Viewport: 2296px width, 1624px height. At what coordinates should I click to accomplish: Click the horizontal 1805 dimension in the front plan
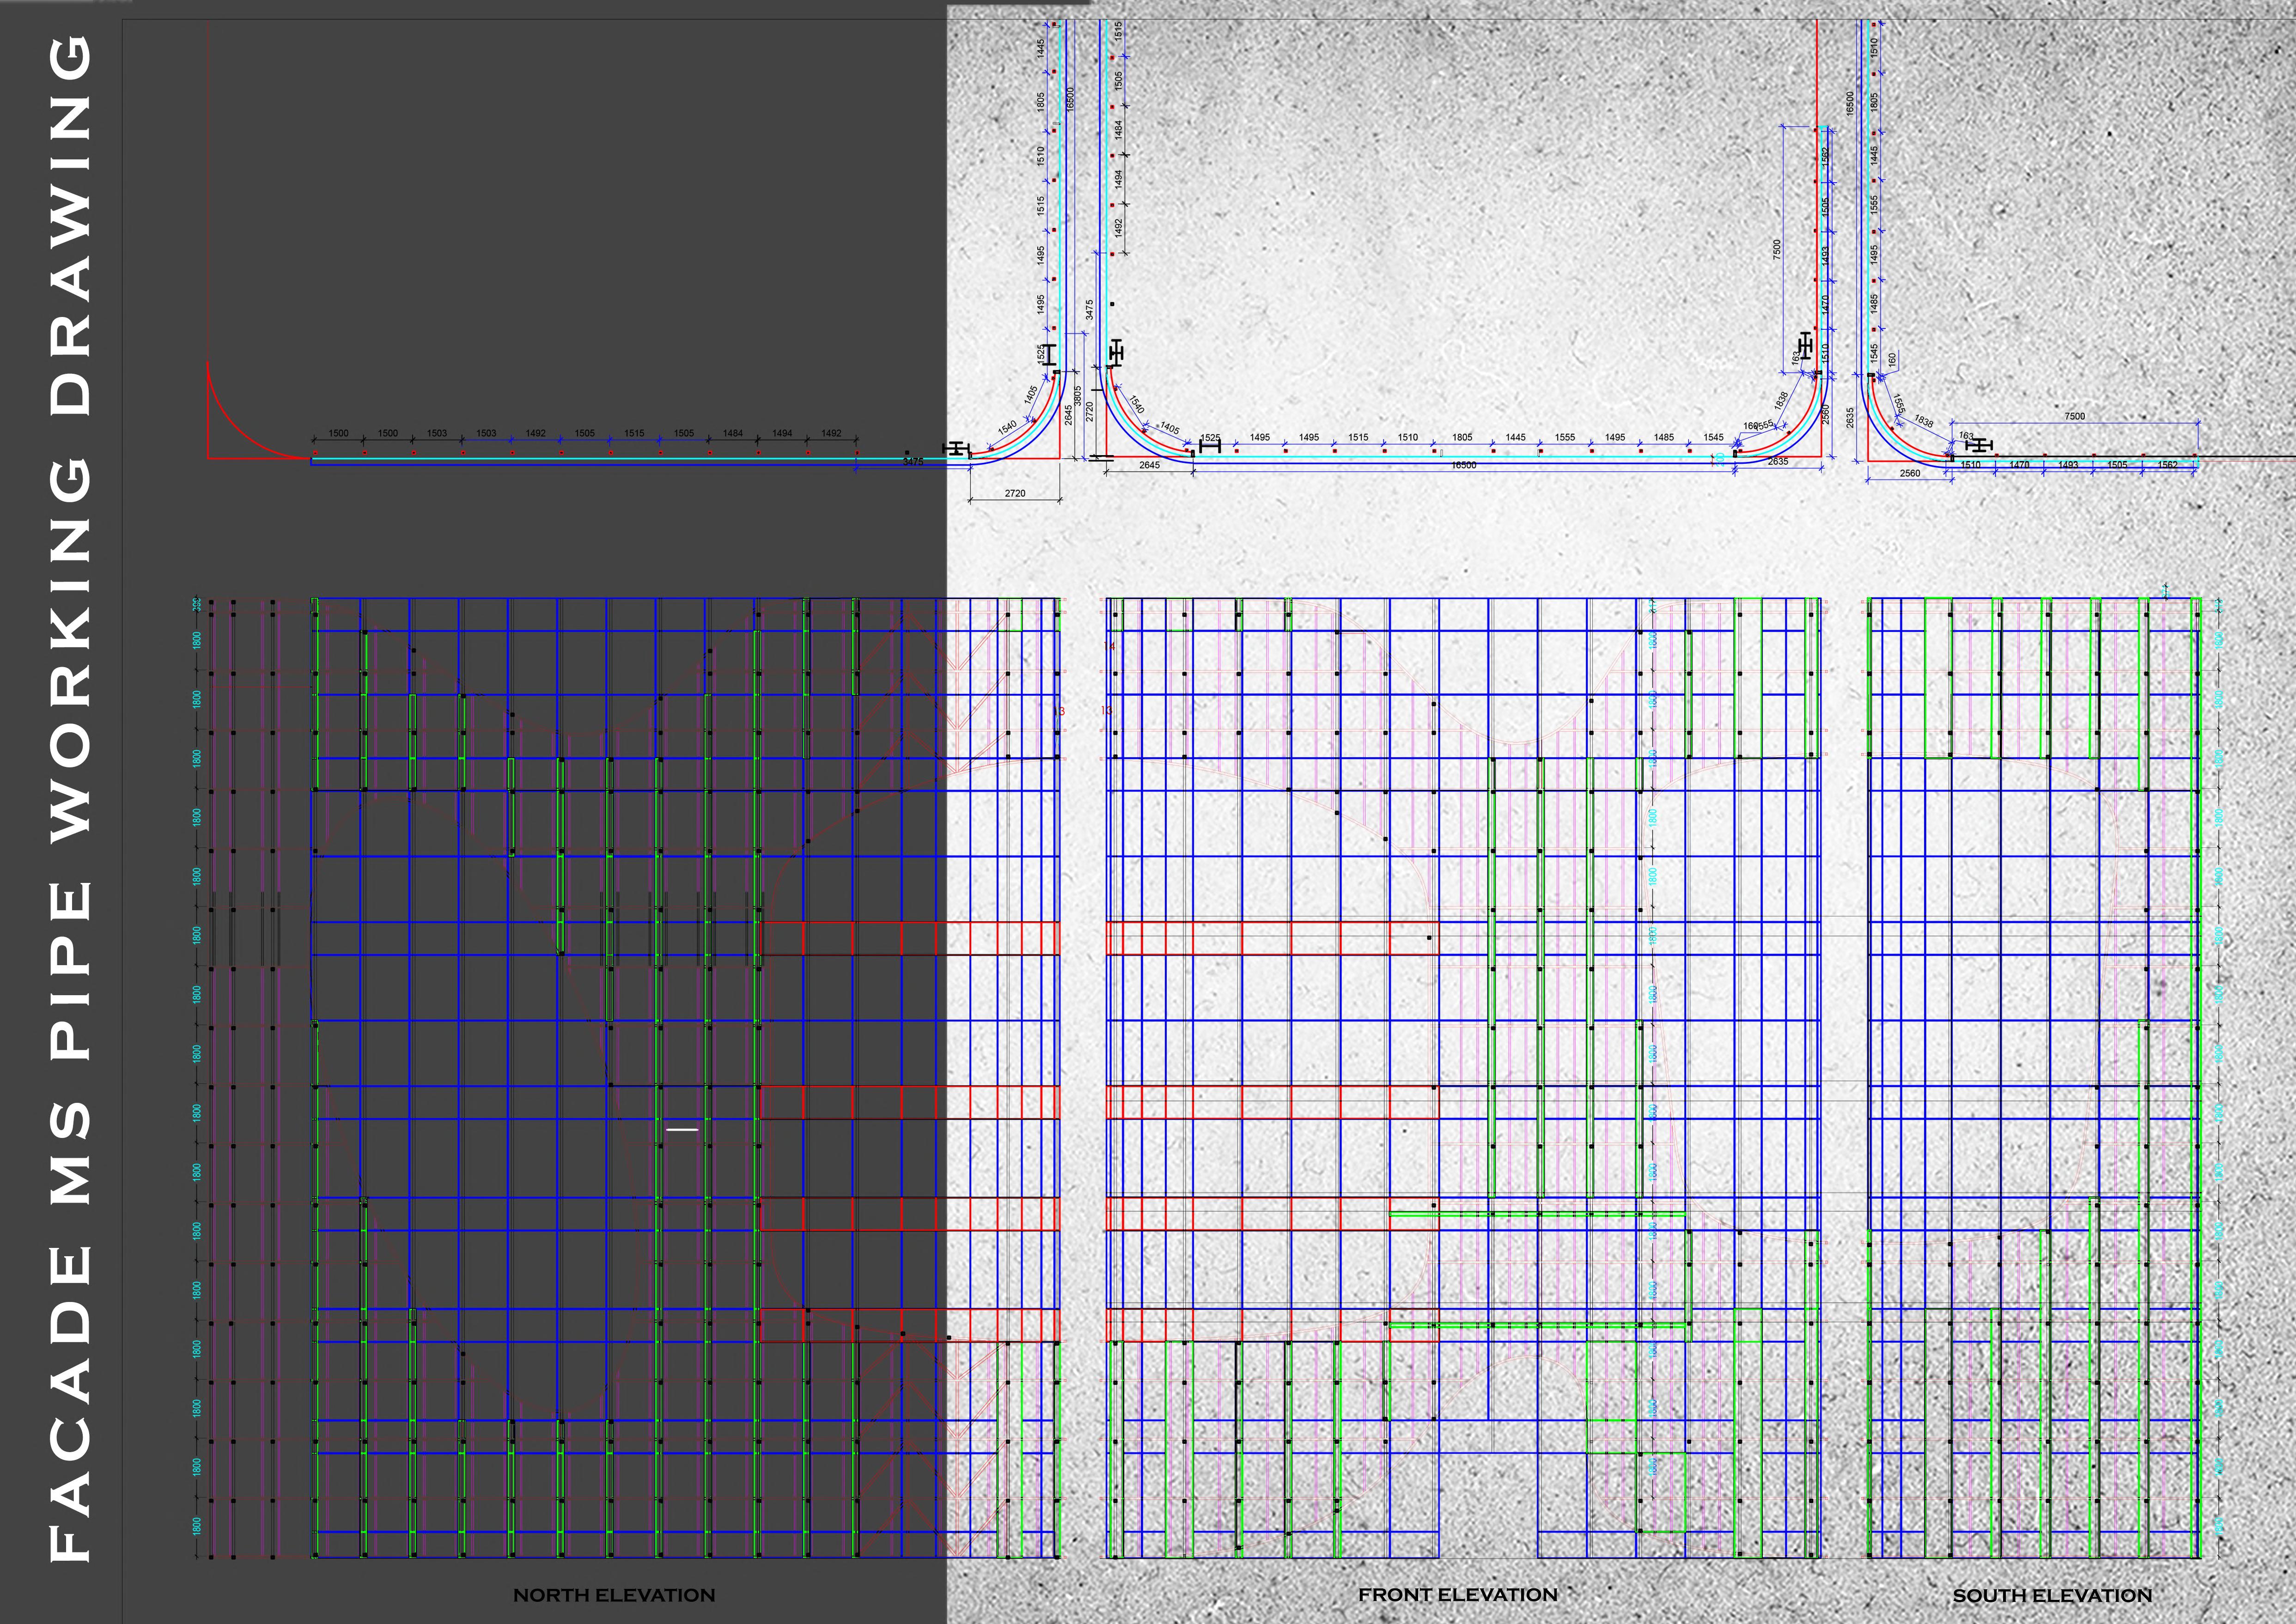(1462, 437)
